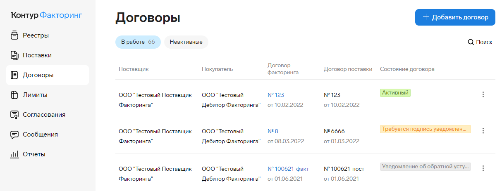Open actions menu for contract № 123
This screenshot has height=191, width=502.
pos(483,94)
